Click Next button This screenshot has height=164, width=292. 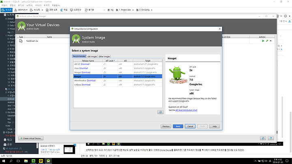[x=178, y=126]
